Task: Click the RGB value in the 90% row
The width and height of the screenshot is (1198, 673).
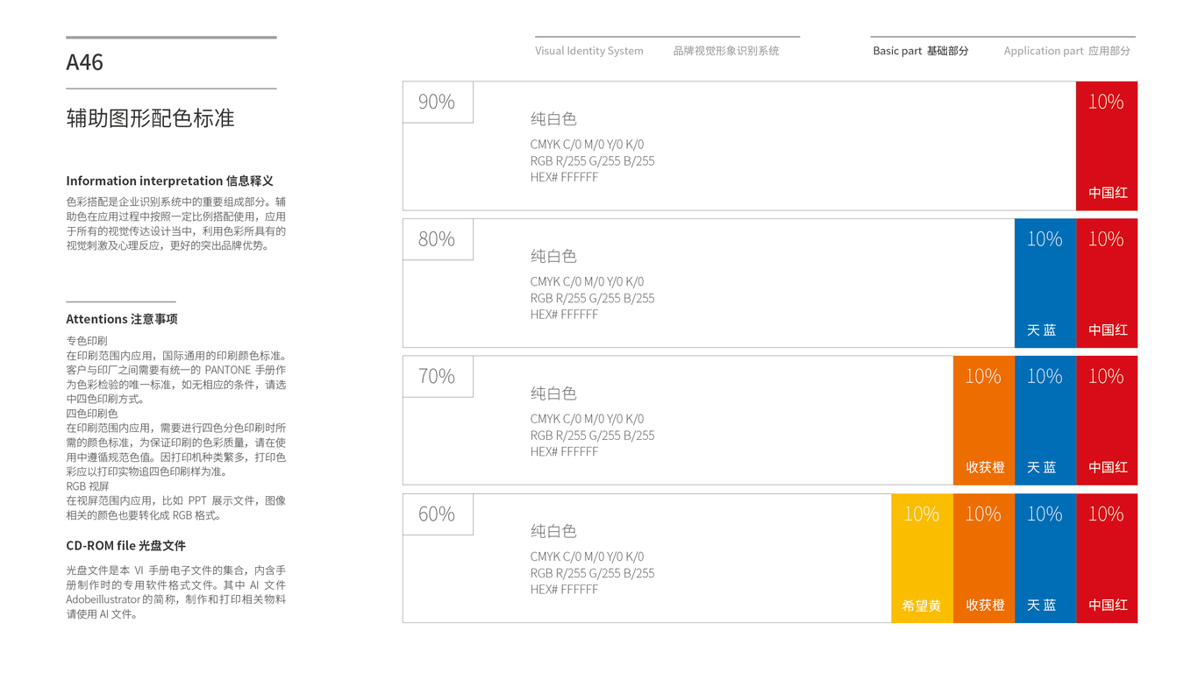Action: (592, 161)
